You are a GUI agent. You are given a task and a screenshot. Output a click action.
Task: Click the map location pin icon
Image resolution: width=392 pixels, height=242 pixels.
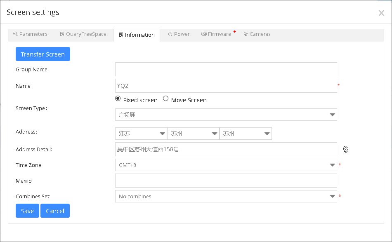tap(345, 149)
